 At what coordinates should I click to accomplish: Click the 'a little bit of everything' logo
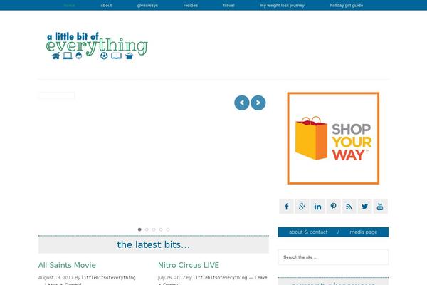[97, 46]
